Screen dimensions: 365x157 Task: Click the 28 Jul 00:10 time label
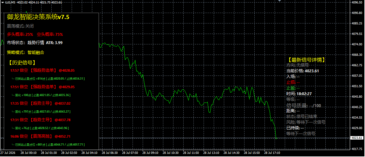click(29, 153)
